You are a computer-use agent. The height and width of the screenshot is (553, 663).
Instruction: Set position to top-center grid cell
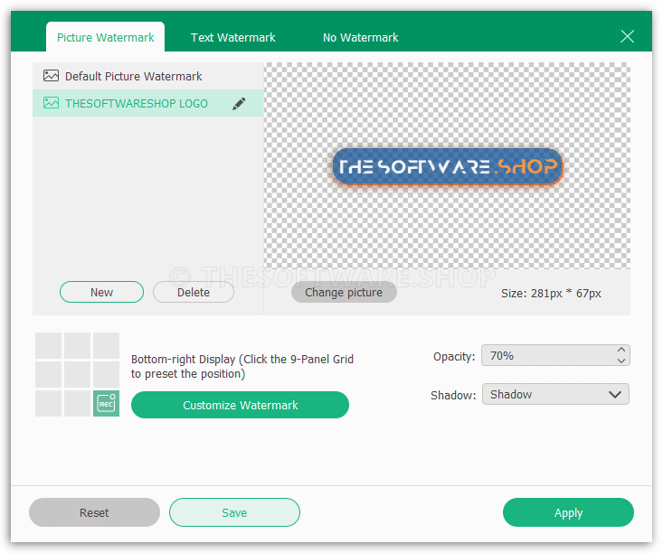pos(77,345)
